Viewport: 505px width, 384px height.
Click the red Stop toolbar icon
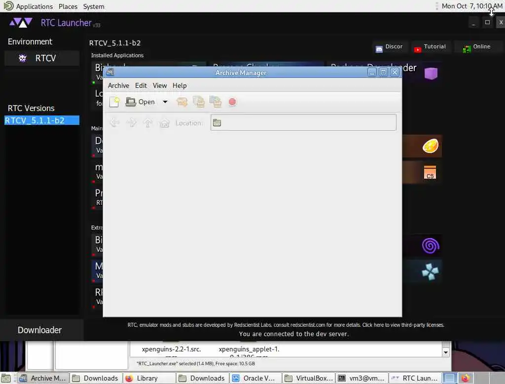232,102
